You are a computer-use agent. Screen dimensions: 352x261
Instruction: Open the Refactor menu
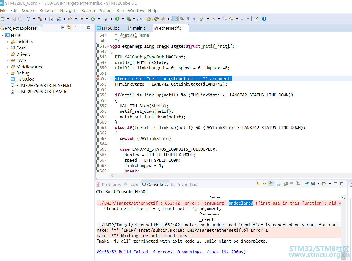tap(48, 10)
